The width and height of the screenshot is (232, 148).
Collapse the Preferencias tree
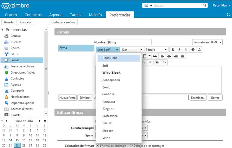click(2, 30)
